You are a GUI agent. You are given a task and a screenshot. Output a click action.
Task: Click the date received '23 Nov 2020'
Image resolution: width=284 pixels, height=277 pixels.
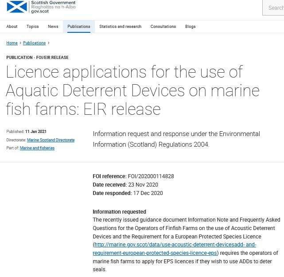click(143, 185)
